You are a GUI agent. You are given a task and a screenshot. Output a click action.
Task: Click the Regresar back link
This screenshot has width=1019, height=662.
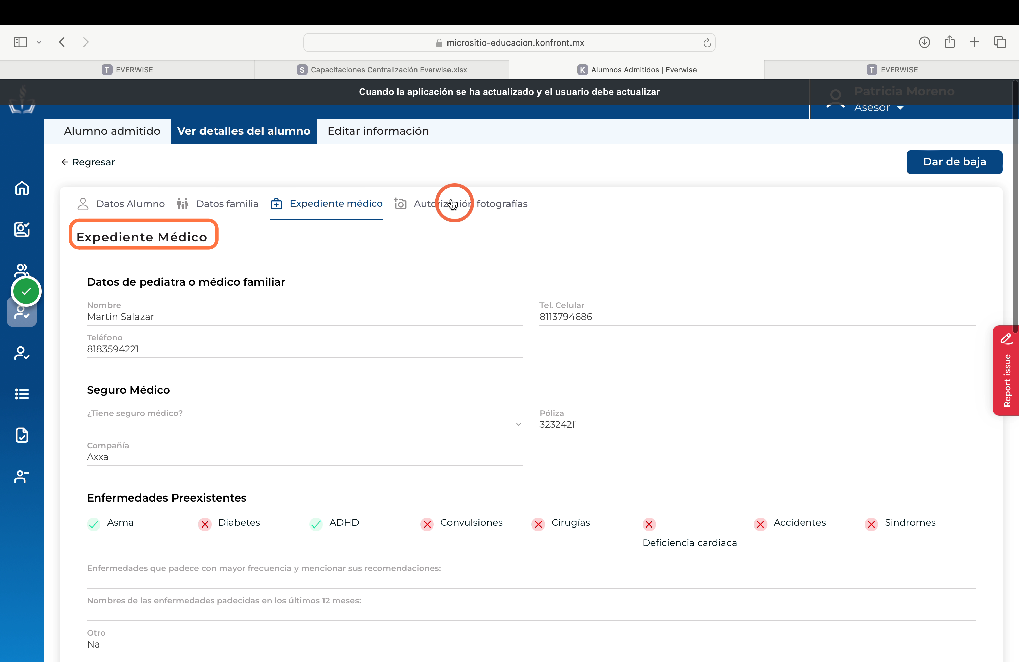(x=88, y=162)
